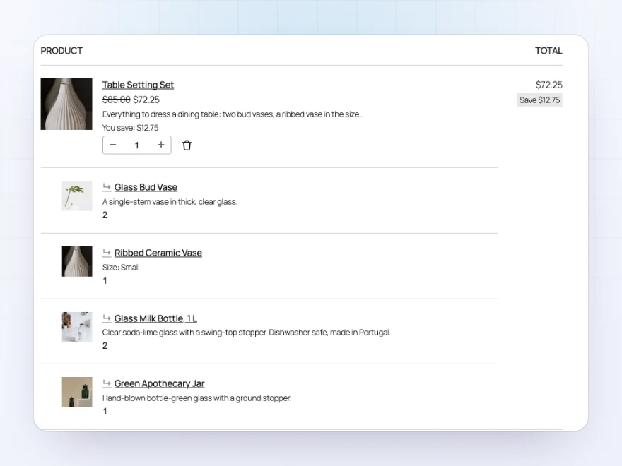Screen dimensions: 622x466
Task: Click the "Clear soda-lime glass" description
Action: pyautogui.click(x=247, y=333)
